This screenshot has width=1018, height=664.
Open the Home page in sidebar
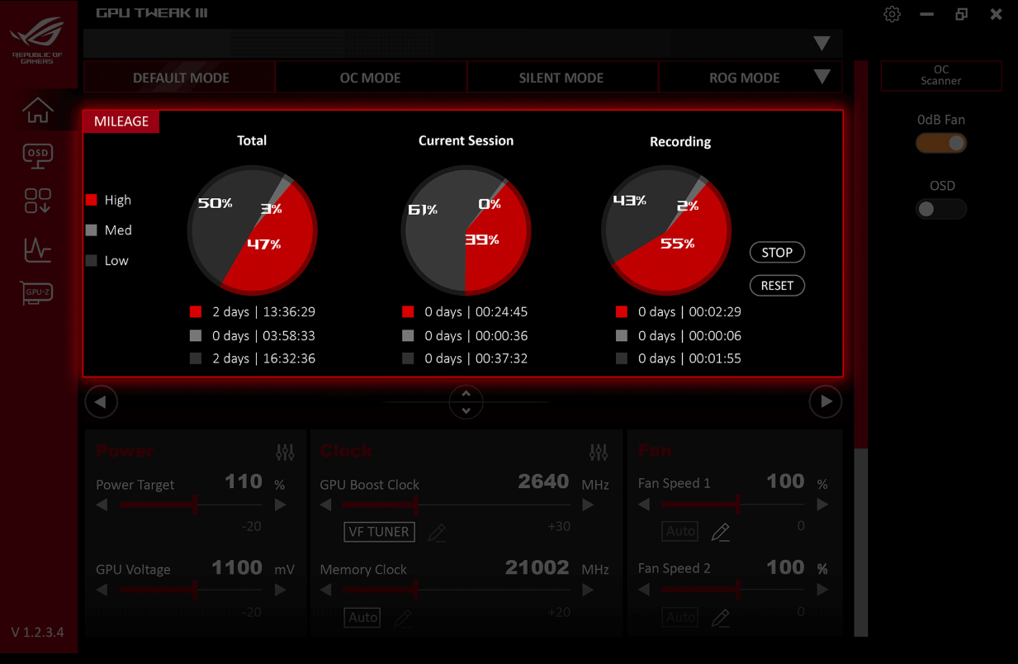pyautogui.click(x=38, y=110)
